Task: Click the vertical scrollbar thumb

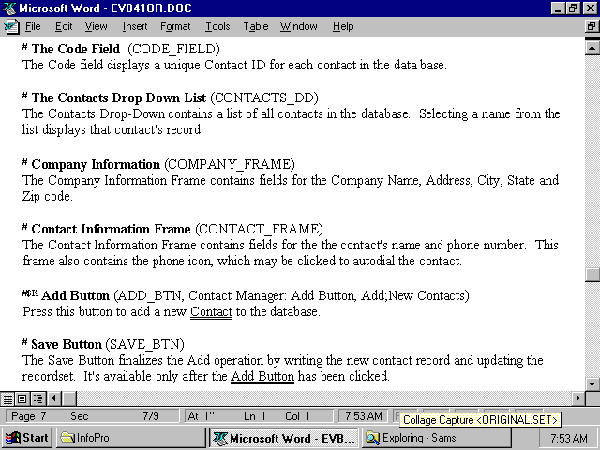Action: (592, 275)
